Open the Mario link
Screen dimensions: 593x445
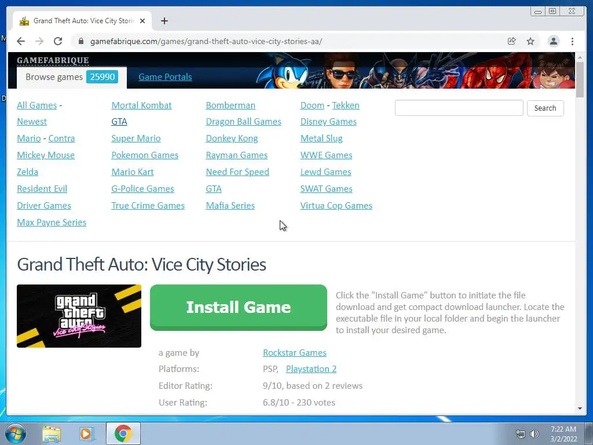pyautogui.click(x=29, y=138)
